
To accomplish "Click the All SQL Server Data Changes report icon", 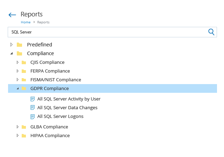I will (33, 108).
